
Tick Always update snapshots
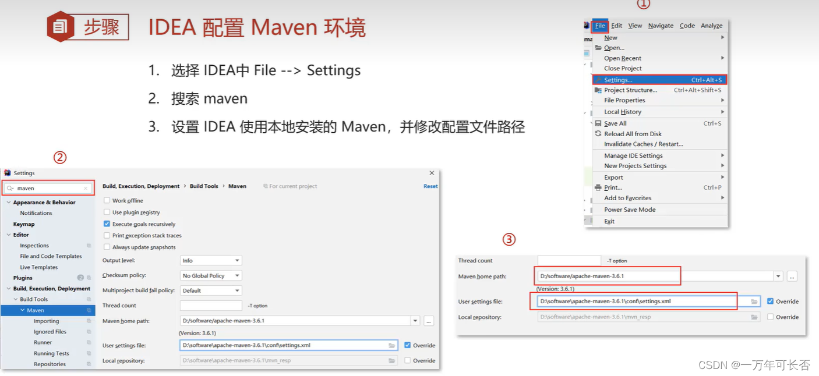point(107,247)
